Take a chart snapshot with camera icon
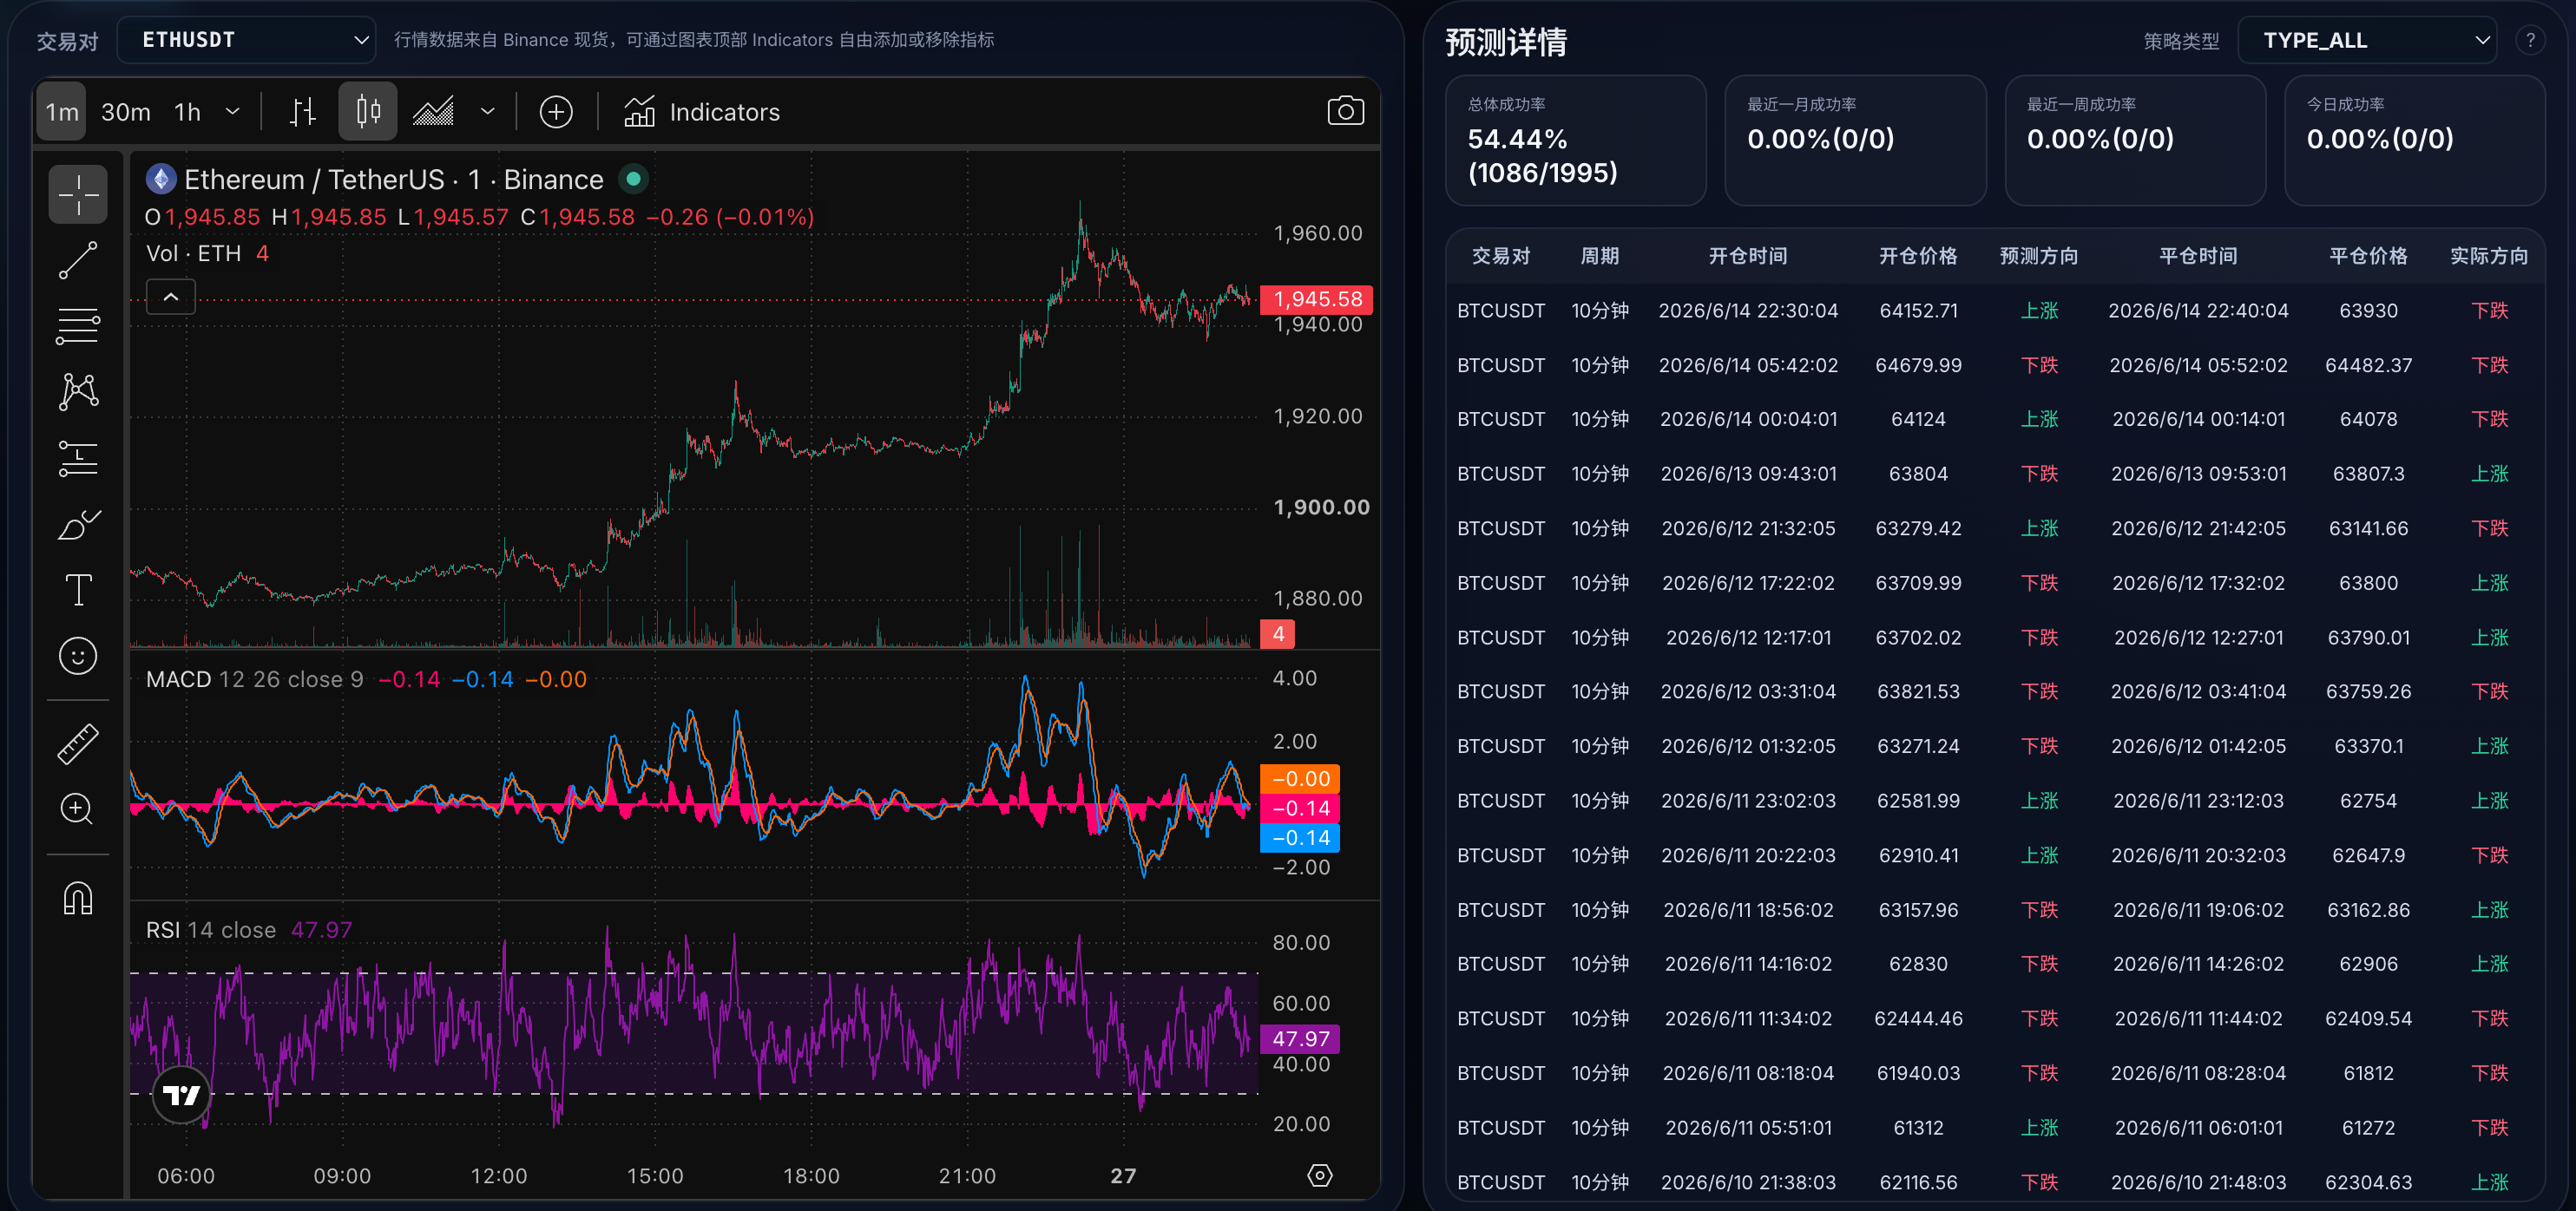2576x1211 pixels. pyautogui.click(x=1345, y=111)
